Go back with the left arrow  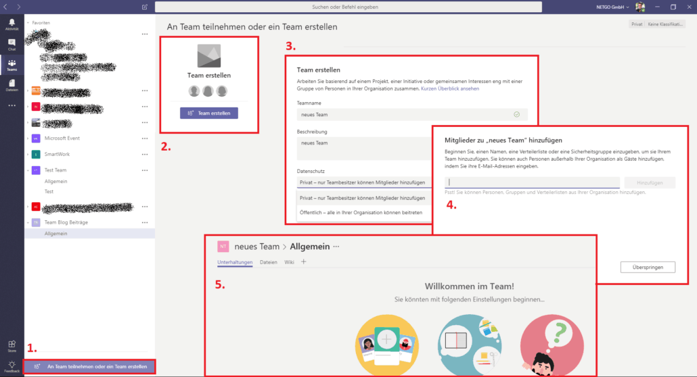[6, 7]
